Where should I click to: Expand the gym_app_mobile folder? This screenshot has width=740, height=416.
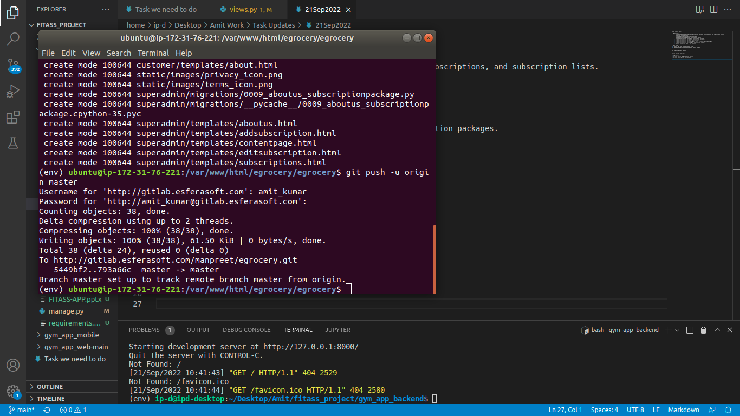pos(72,335)
